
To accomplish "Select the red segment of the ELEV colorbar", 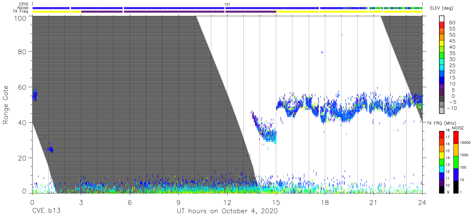I will [x=443, y=26].
